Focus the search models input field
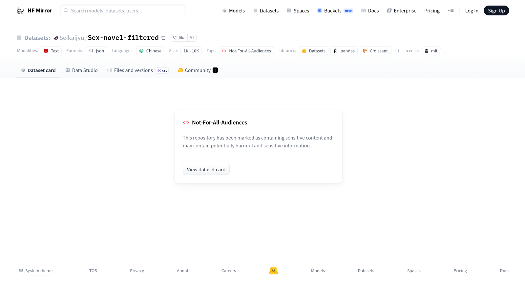 coord(123,10)
